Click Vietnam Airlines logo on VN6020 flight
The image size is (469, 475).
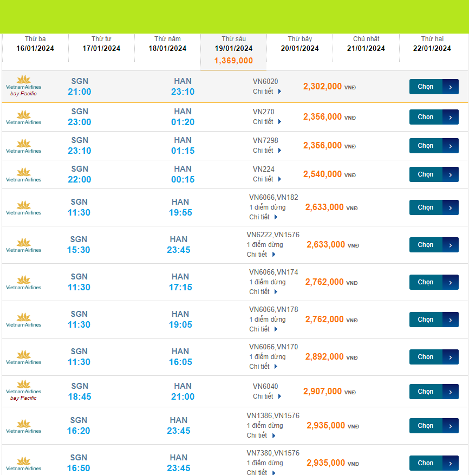23,83
